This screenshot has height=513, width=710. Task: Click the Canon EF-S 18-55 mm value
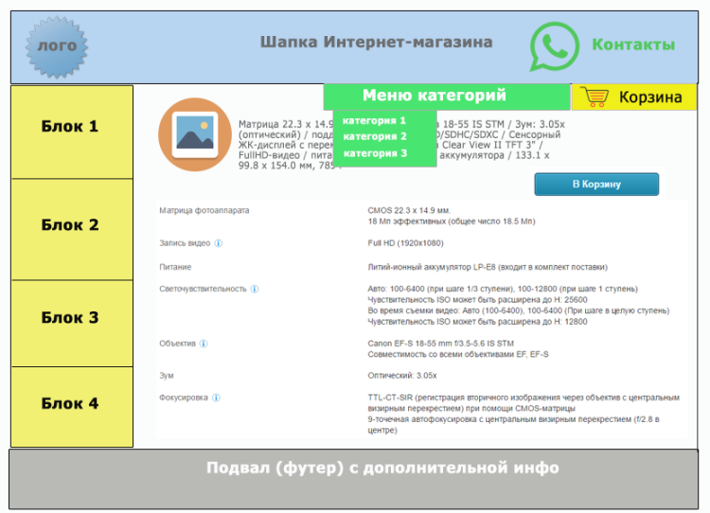(440, 344)
